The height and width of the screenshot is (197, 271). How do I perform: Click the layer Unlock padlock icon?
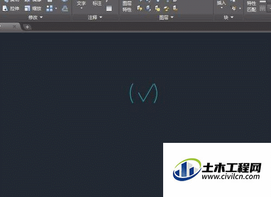pyautogui.click(x=166, y=8)
